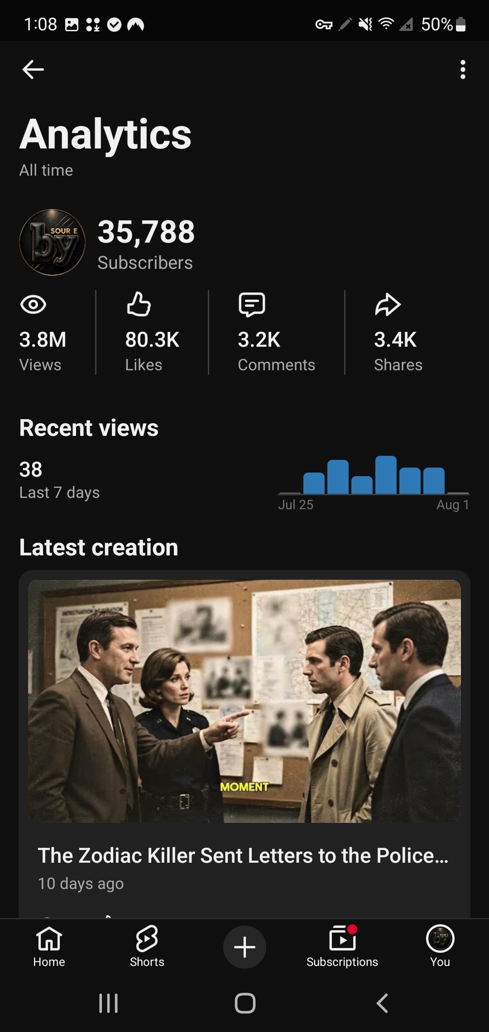Tap the 3.4K shares value
Image resolution: width=489 pixels, height=1032 pixels.
pos(395,339)
